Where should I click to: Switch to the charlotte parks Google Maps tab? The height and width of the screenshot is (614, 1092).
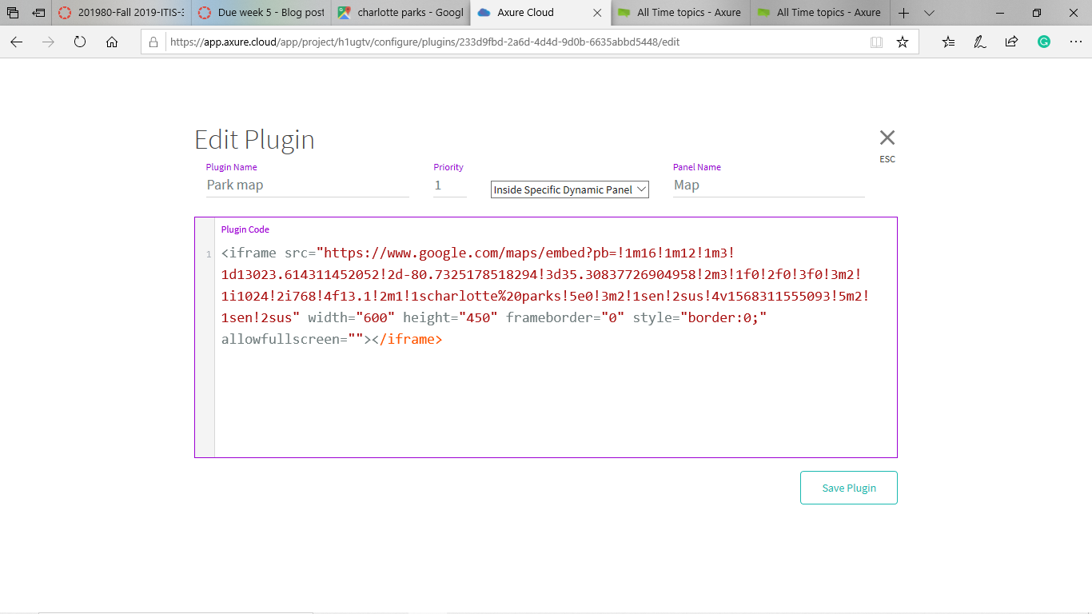coord(401,13)
